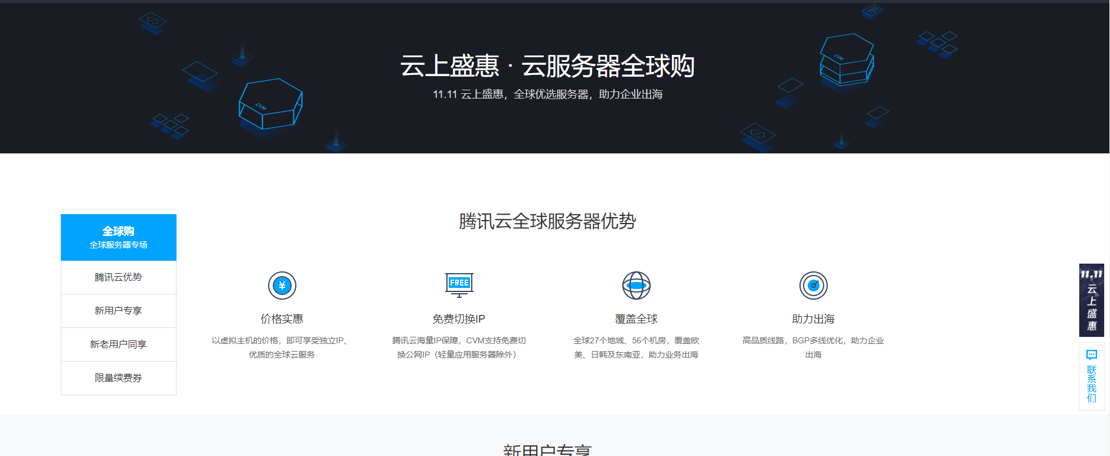
Task: Click the chat bubble icon above 联系我们
Action: coord(1092,355)
